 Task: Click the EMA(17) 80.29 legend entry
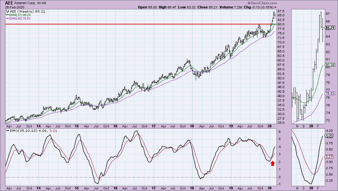click(18, 15)
